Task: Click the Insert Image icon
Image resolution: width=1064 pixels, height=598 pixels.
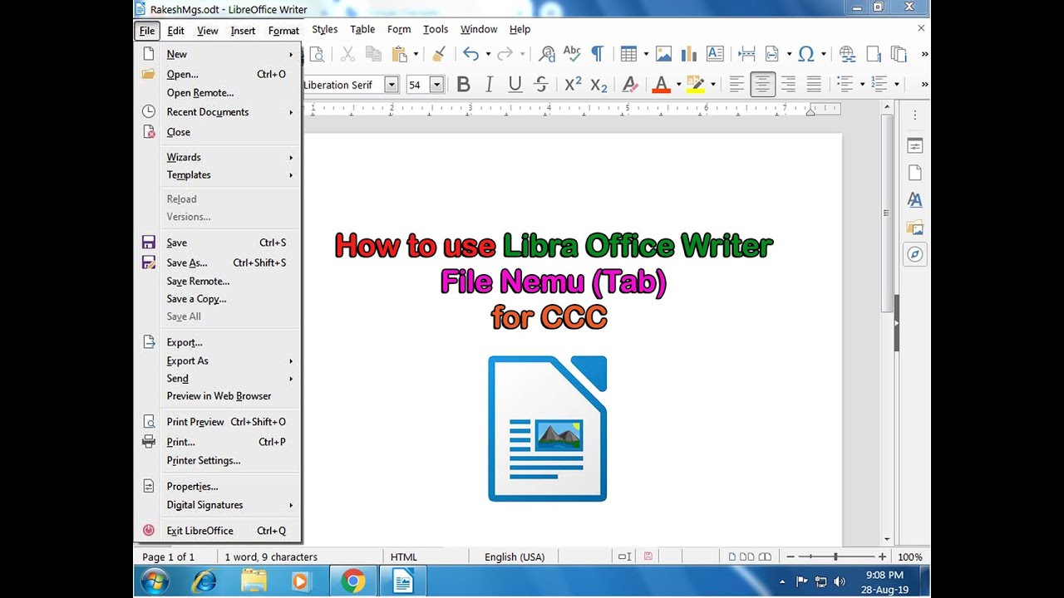Action: 663,54
